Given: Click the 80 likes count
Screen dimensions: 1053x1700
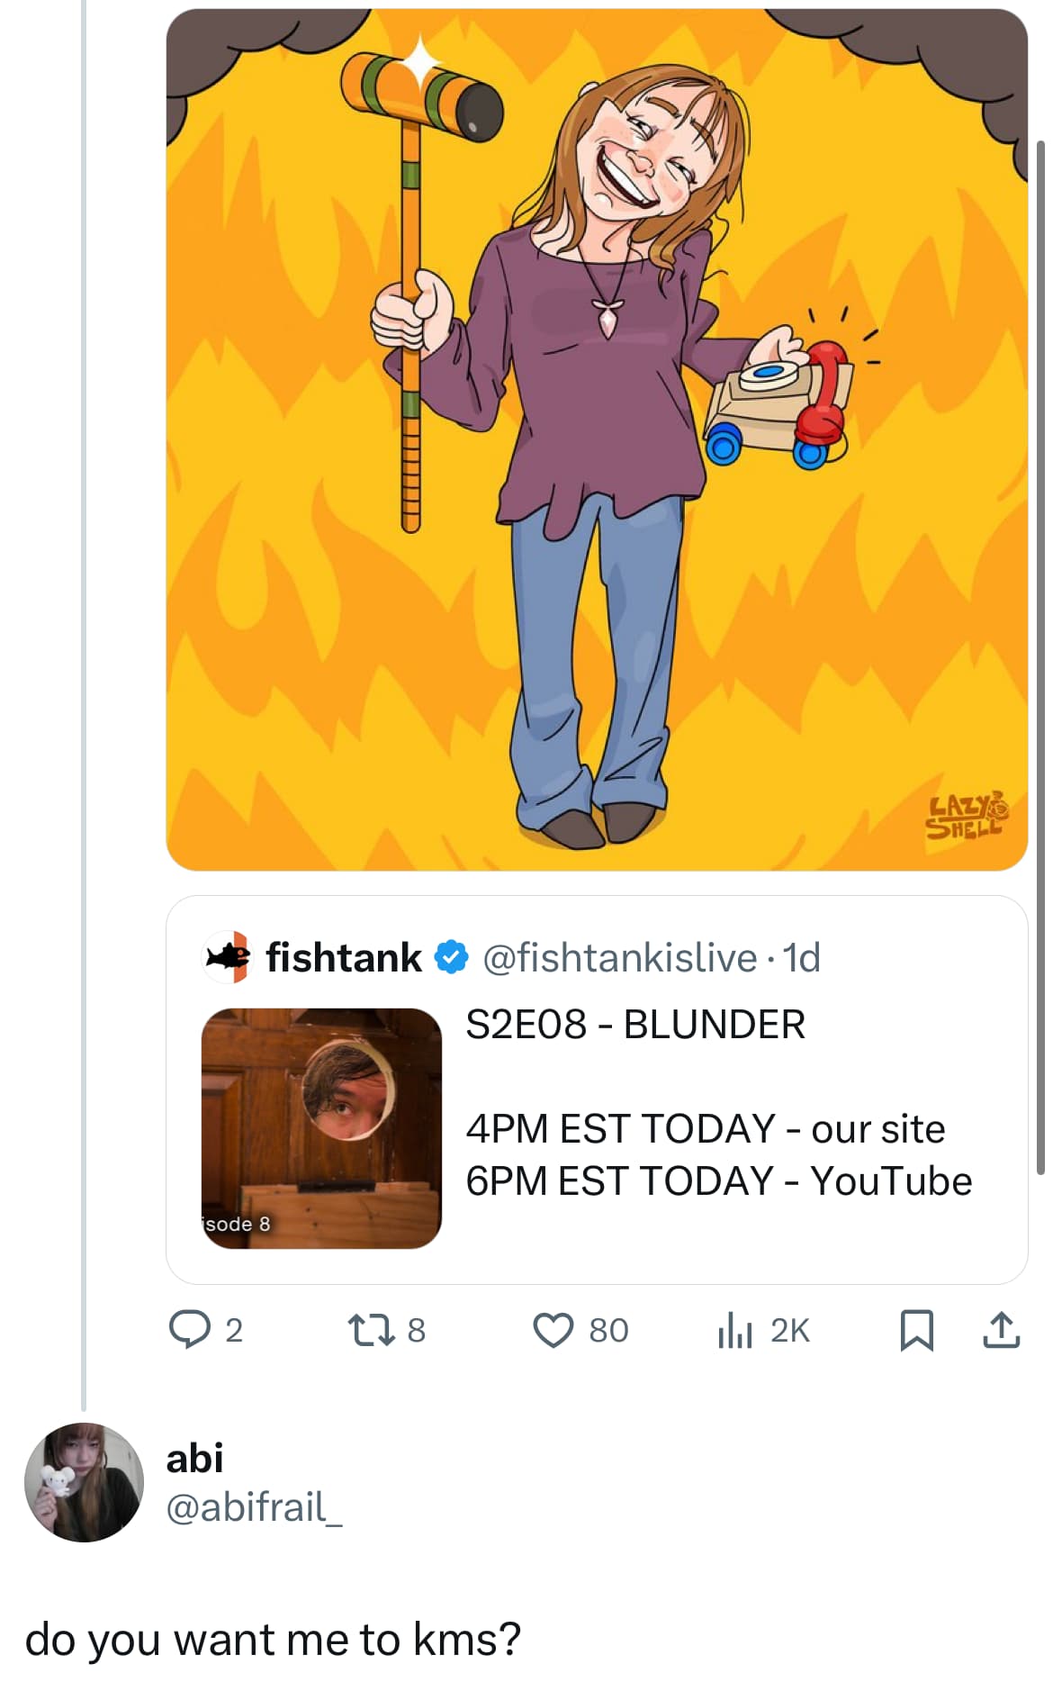Looking at the screenshot, I should coord(608,1330).
